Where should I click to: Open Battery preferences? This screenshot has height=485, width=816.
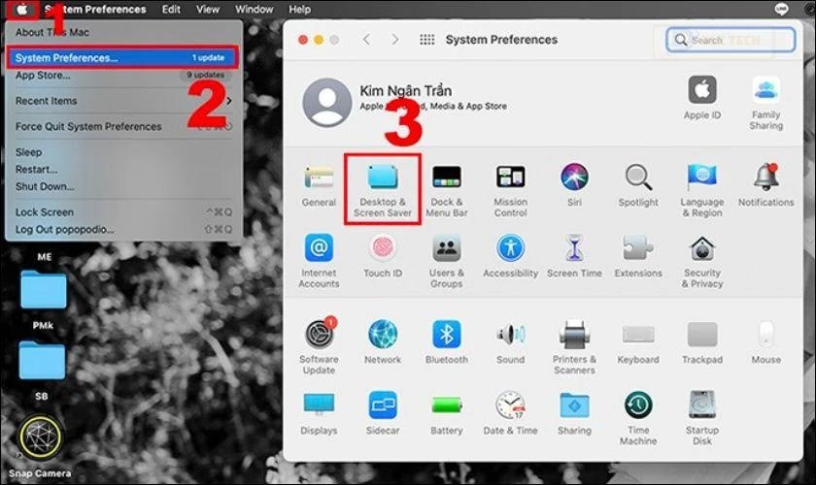pos(447,414)
